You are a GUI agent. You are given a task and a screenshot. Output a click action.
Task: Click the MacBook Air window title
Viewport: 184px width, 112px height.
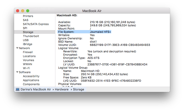tap(92, 11)
